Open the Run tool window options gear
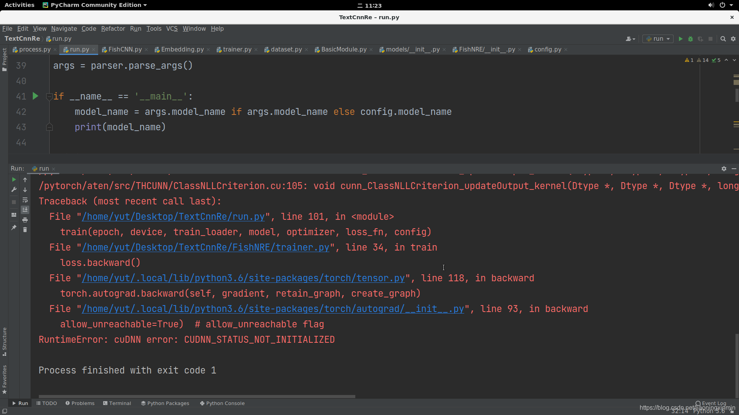The width and height of the screenshot is (739, 415). [x=724, y=169]
